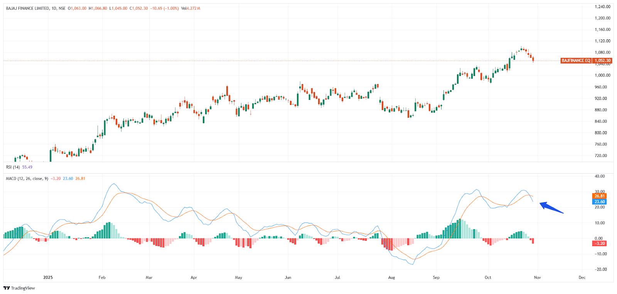Click the -10.65 (-1.00%) change value
The image size is (617, 294).
(164, 8)
